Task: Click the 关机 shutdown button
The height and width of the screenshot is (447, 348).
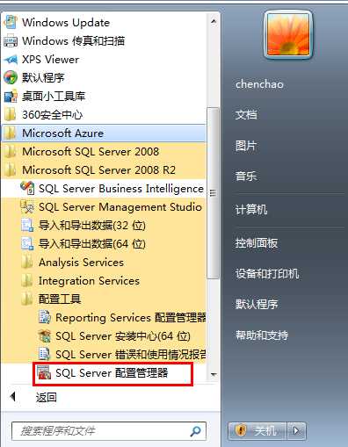Action: (257, 430)
